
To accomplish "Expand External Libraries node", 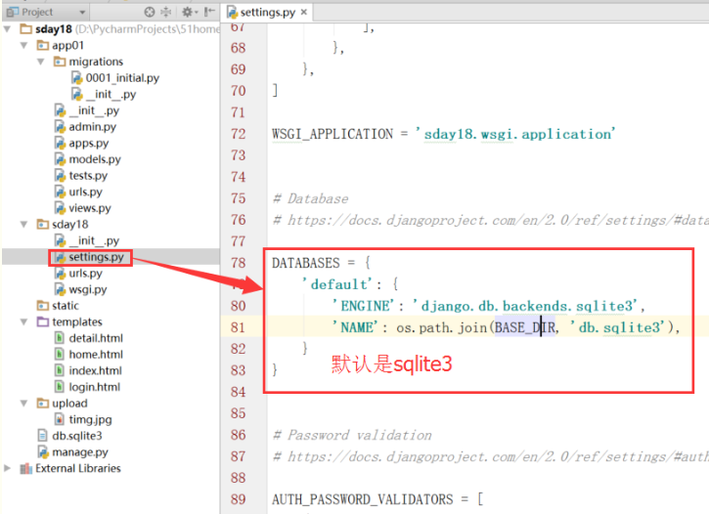I will pos(9,468).
